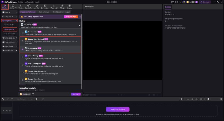Open the layout switch icon in title bar
Image resolution: width=224 pixels, height=121 pixels.
click(x=172, y=2)
